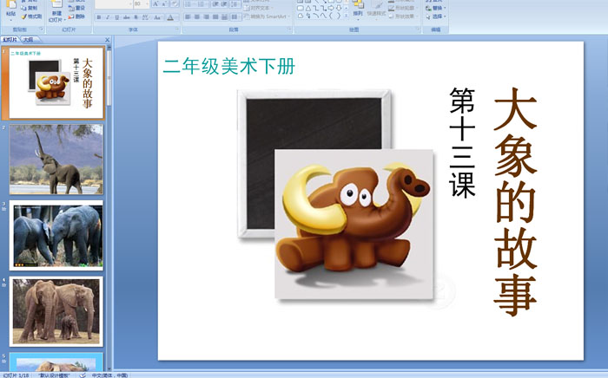Click the Paste (粘贴) button
This screenshot has width=608, height=378.
[x=10, y=10]
